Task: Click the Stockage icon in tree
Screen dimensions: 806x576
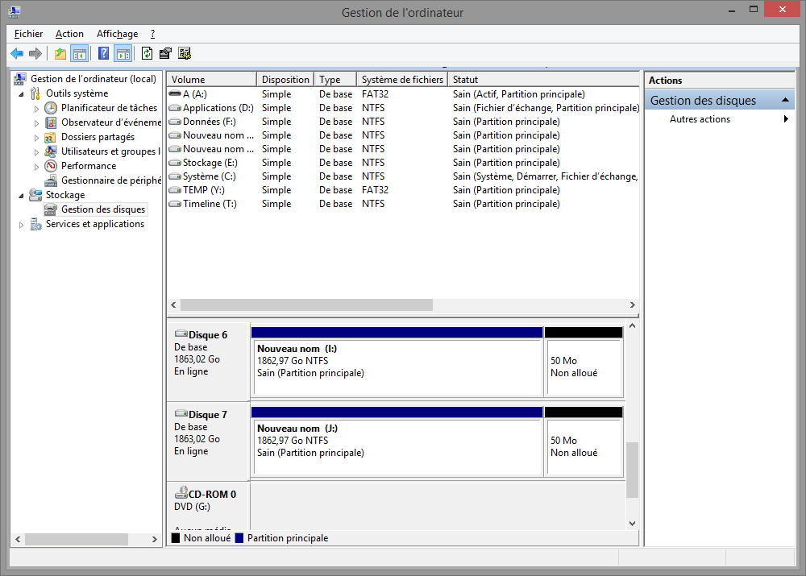Action: click(x=35, y=195)
